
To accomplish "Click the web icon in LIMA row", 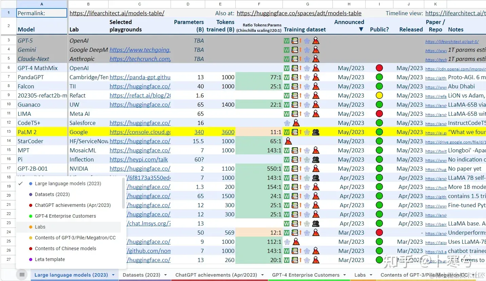I will pos(307,114).
